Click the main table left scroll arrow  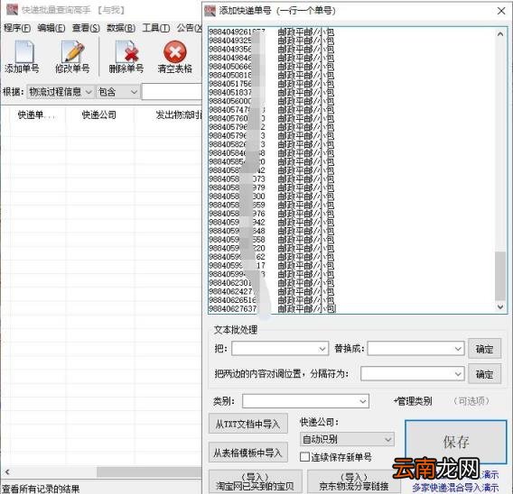[x=7, y=471]
